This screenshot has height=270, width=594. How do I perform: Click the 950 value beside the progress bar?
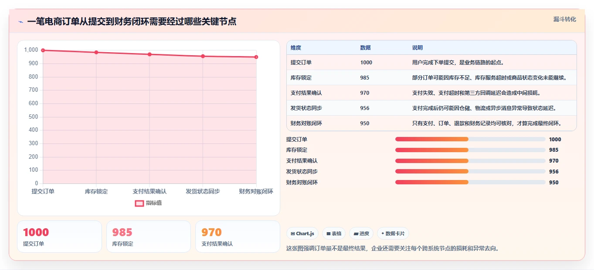pos(554,183)
